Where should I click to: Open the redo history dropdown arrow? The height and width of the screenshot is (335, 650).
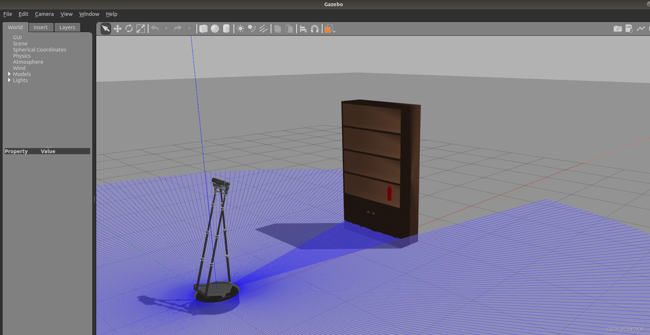pos(189,28)
